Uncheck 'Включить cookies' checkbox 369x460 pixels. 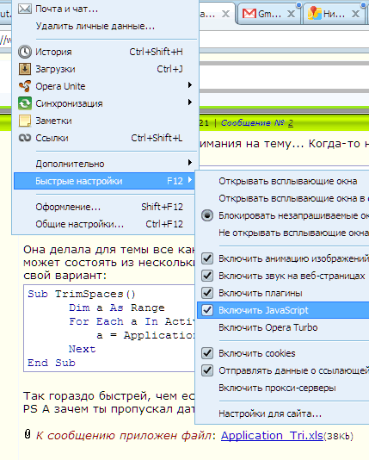(x=207, y=353)
